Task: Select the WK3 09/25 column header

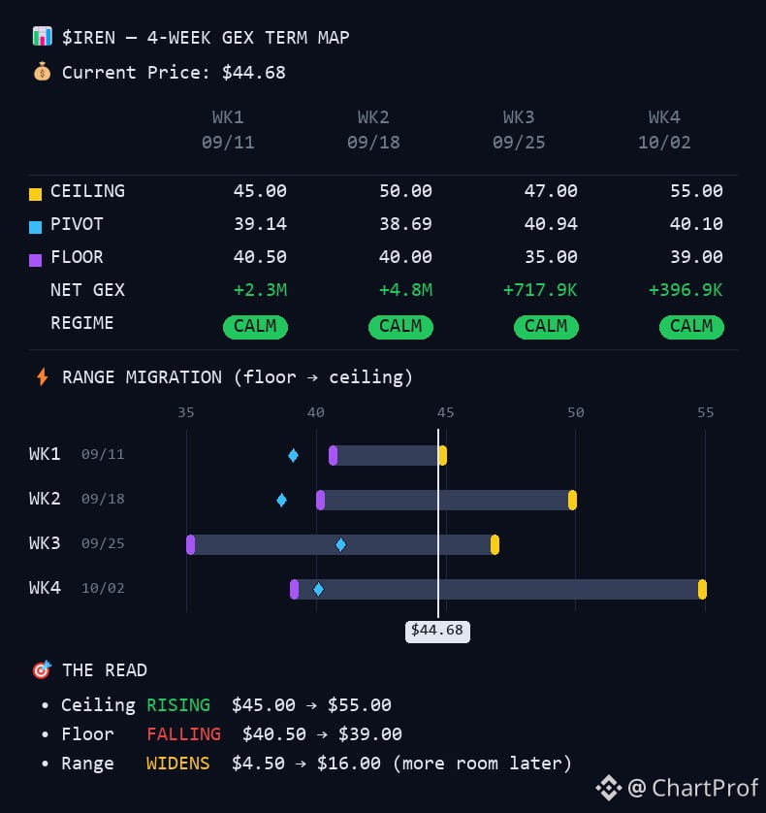Action: point(519,130)
